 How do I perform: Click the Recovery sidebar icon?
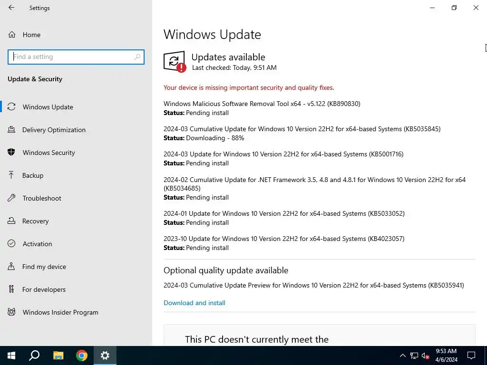tap(11, 221)
